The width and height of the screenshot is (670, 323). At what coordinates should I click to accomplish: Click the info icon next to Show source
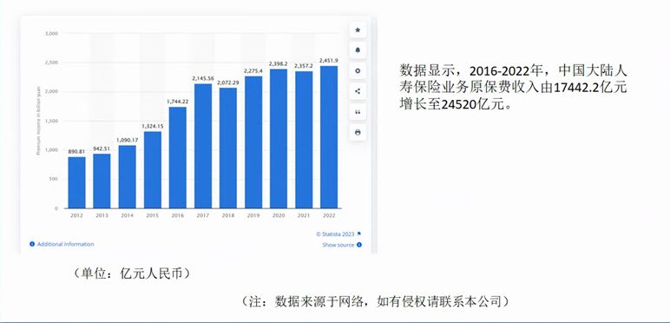(359, 245)
